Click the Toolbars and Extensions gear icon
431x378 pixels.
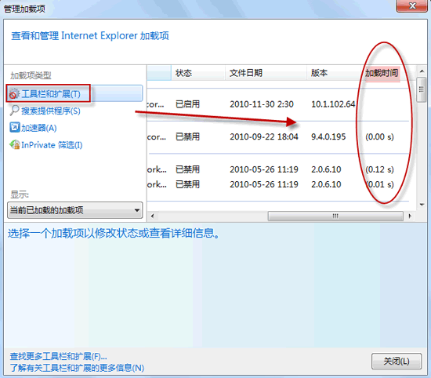pyautogui.click(x=14, y=94)
